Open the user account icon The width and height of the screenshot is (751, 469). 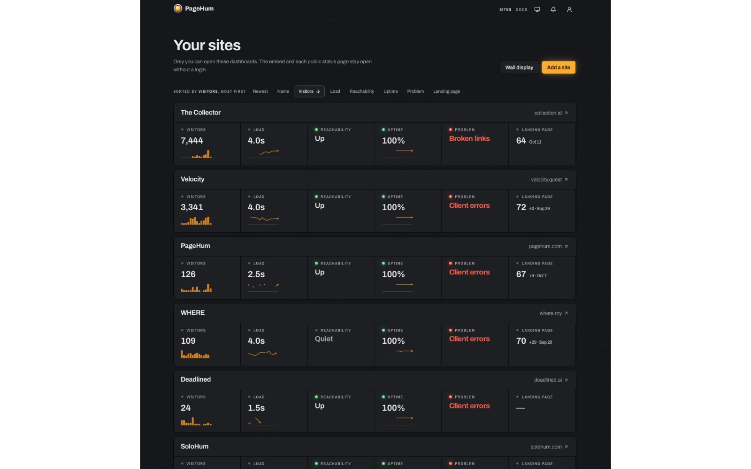point(569,9)
